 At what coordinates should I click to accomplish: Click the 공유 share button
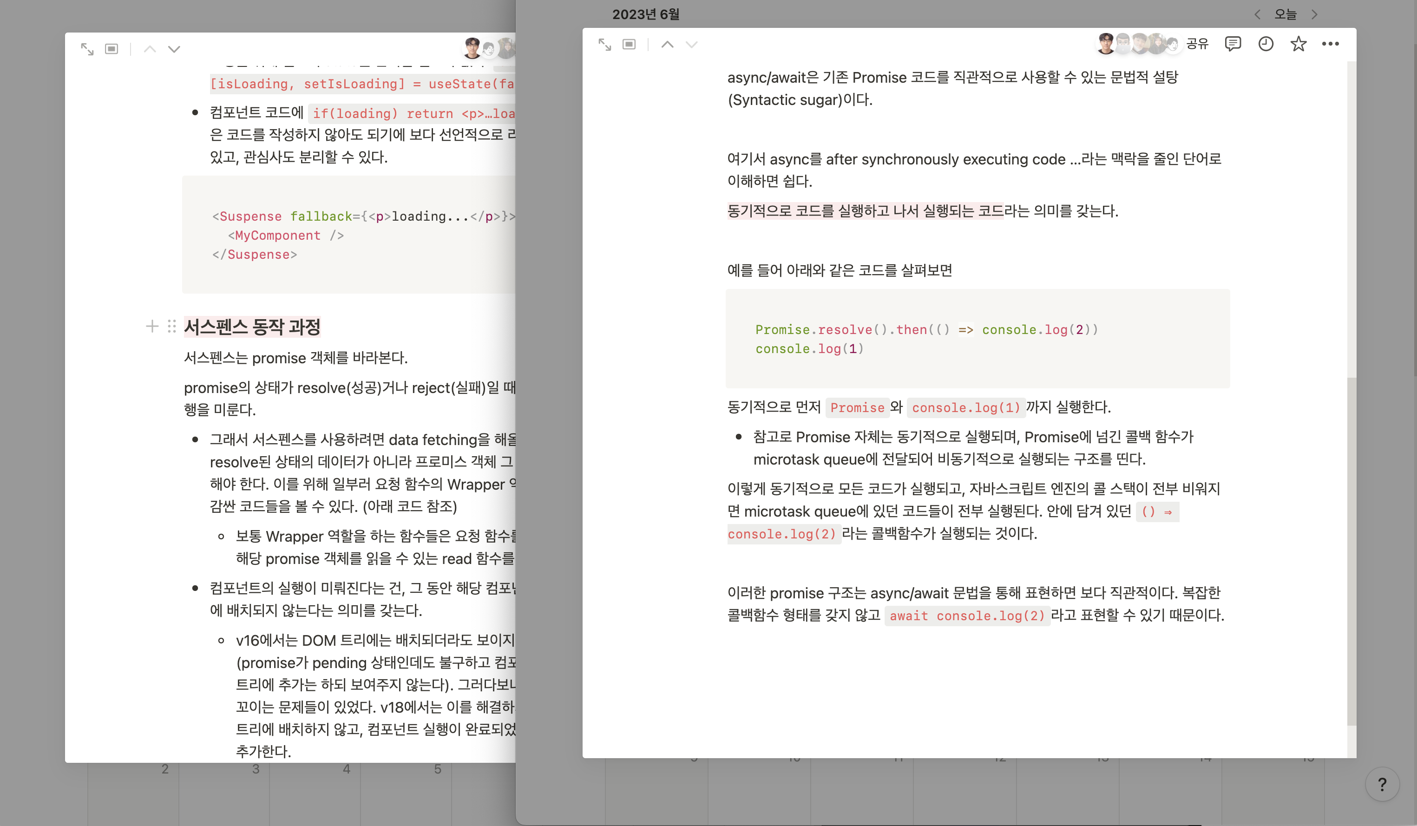point(1197,44)
